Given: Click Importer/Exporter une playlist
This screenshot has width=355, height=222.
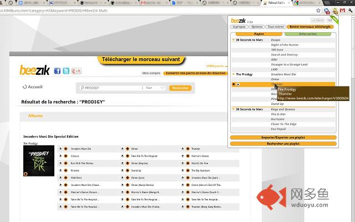Looking at the screenshot, I should coord(283,138).
